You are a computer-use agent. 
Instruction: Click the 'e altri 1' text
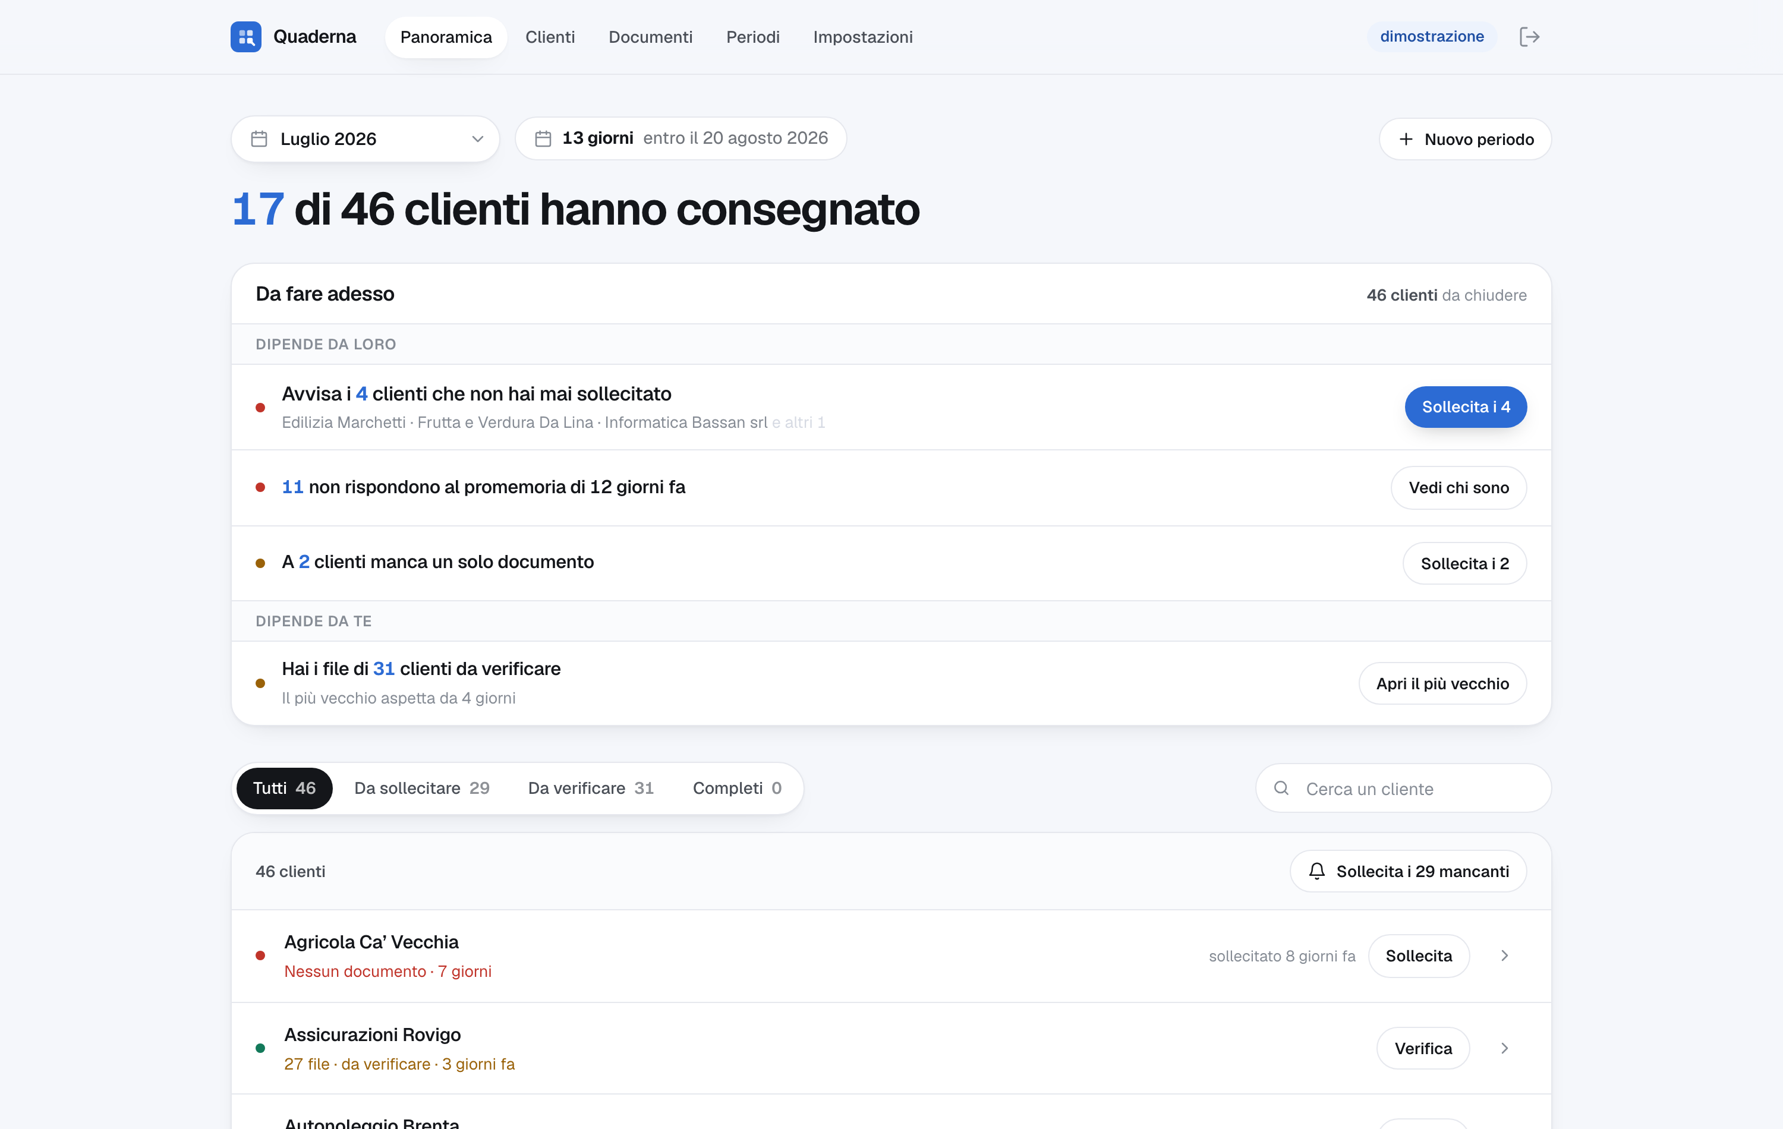click(x=798, y=422)
